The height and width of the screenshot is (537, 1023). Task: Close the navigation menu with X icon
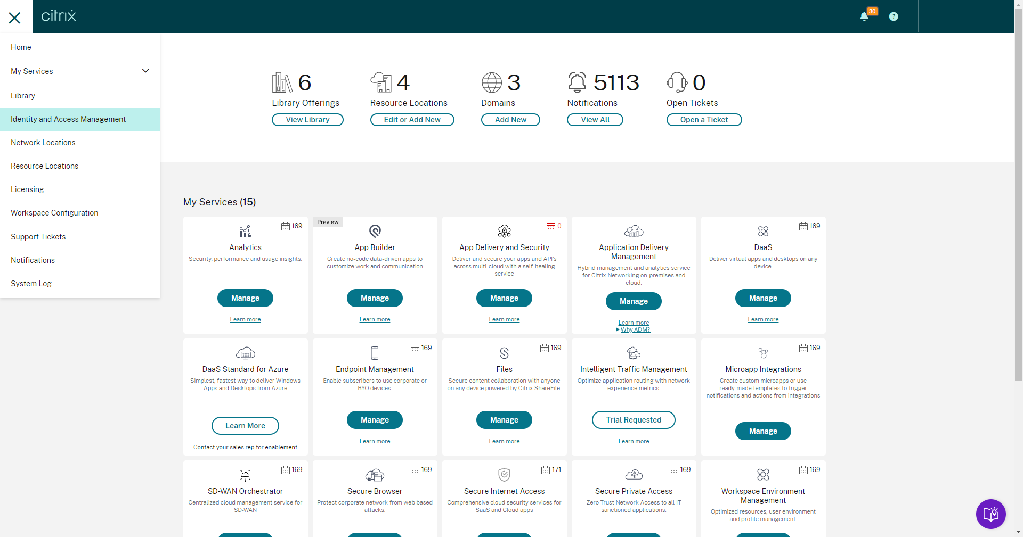pos(15,18)
